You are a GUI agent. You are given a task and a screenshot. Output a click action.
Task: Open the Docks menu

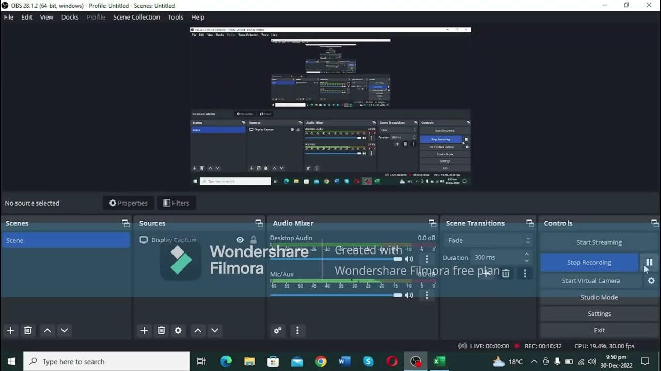click(x=70, y=17)
